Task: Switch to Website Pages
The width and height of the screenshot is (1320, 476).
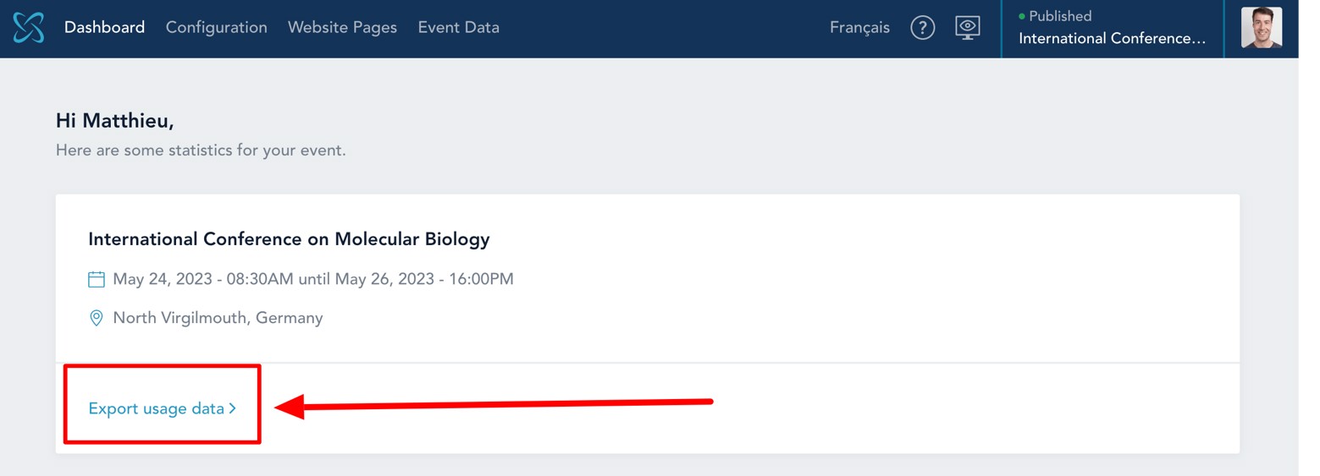Action: [342, 28]
